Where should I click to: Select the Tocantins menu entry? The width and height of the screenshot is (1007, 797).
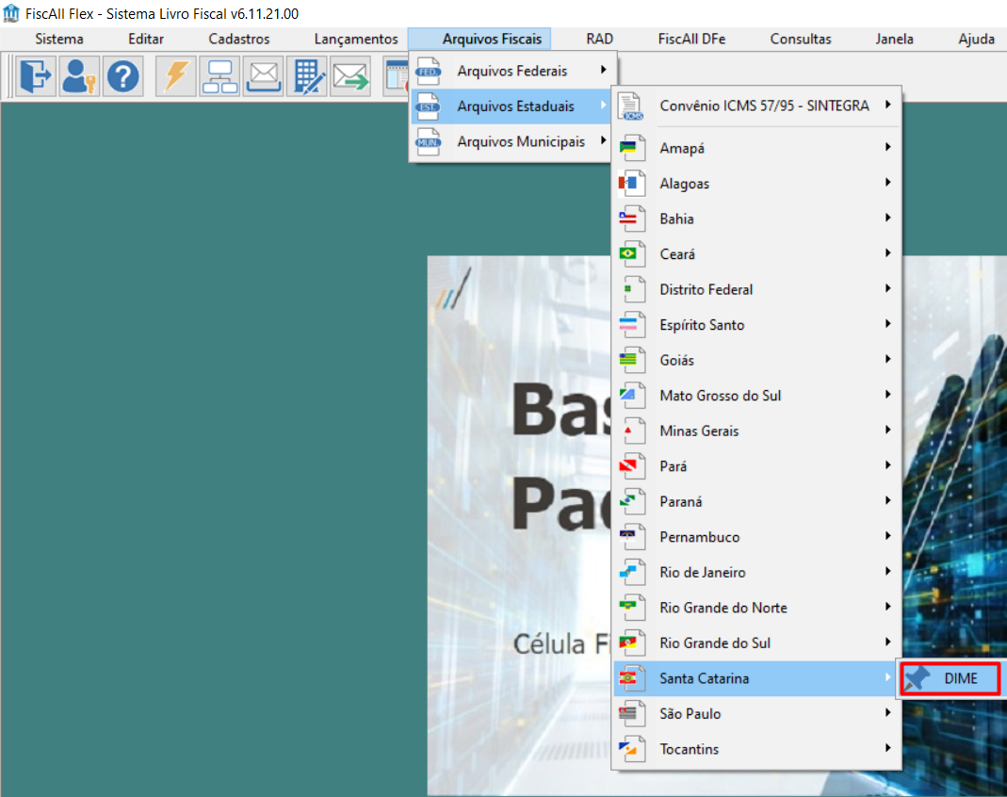tap(757, 749)
